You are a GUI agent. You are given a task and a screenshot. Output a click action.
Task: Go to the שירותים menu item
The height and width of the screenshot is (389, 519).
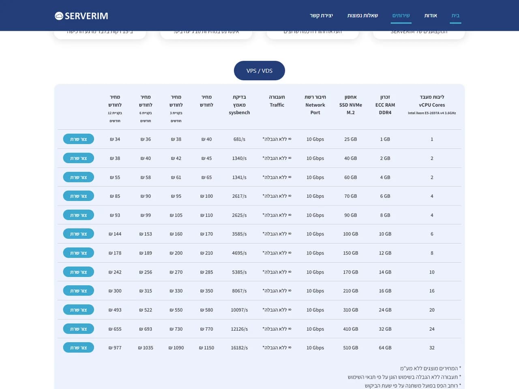coord(401,15)
